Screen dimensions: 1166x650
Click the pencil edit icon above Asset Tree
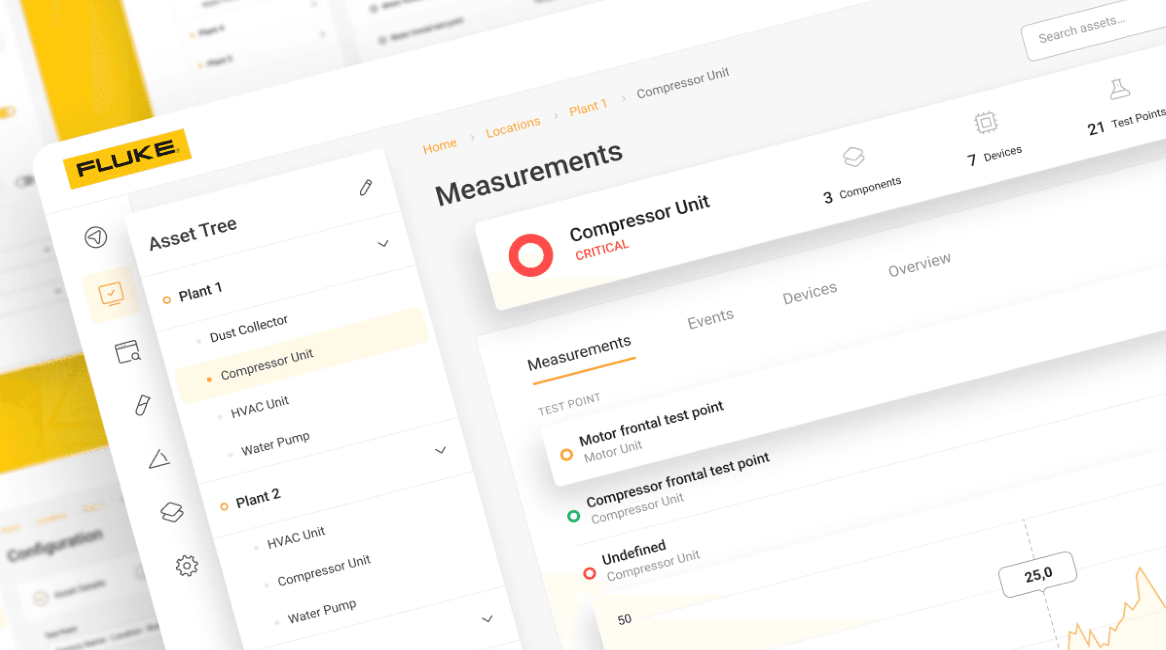pos(366,188)
